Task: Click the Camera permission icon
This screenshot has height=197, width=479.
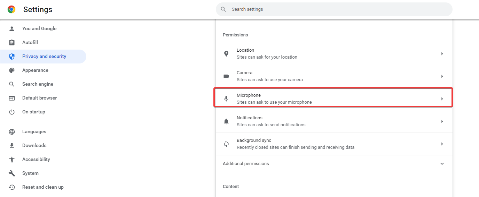Action: tap(226, 76)
